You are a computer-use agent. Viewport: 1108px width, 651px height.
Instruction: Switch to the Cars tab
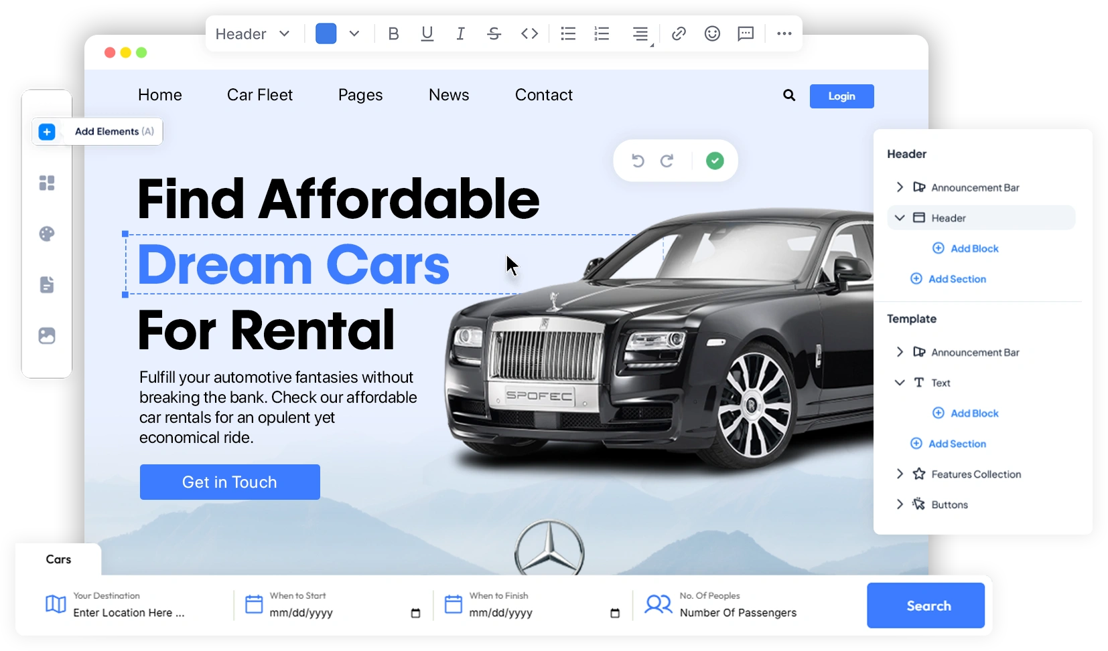tap(59, 559)
